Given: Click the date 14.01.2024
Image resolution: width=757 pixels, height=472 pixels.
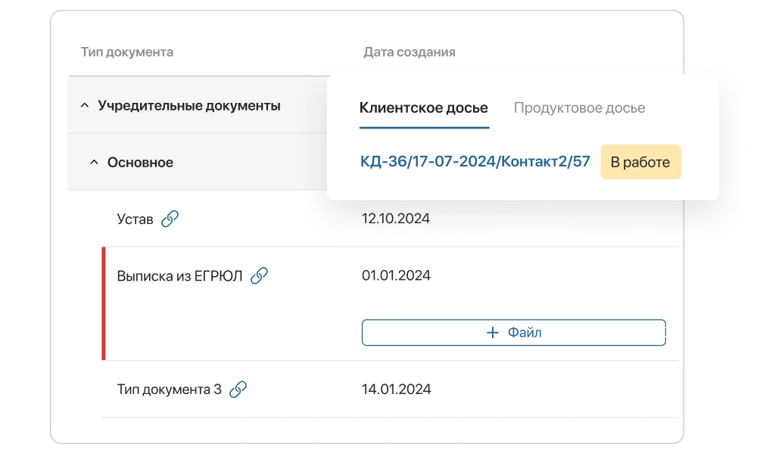Looking at the screenshot, I should point(397,390).
